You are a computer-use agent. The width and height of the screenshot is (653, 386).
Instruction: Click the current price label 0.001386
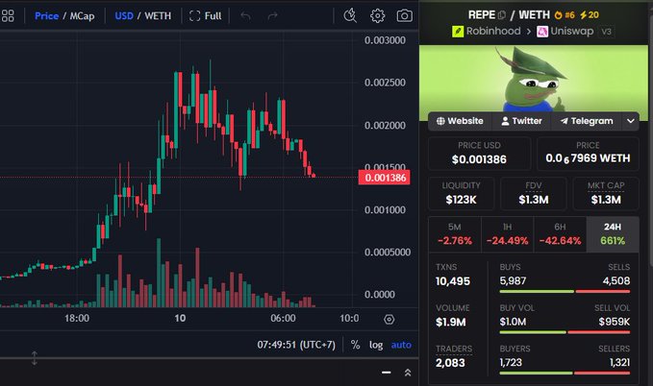point(385,178)
